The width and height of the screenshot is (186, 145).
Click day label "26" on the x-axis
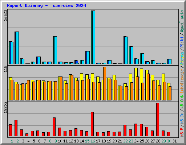(147, 141)
